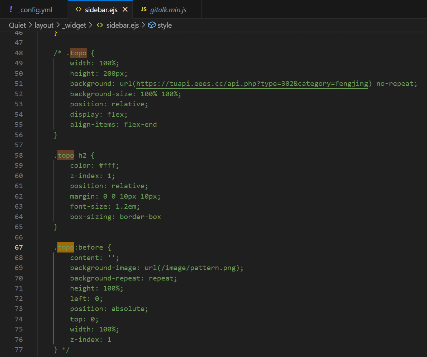427x357 pixels.
Task: Click line number 48 in the gutter
Action: pyautogui.click(x=19, y=53)
